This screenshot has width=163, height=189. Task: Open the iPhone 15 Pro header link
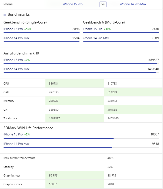73,4
